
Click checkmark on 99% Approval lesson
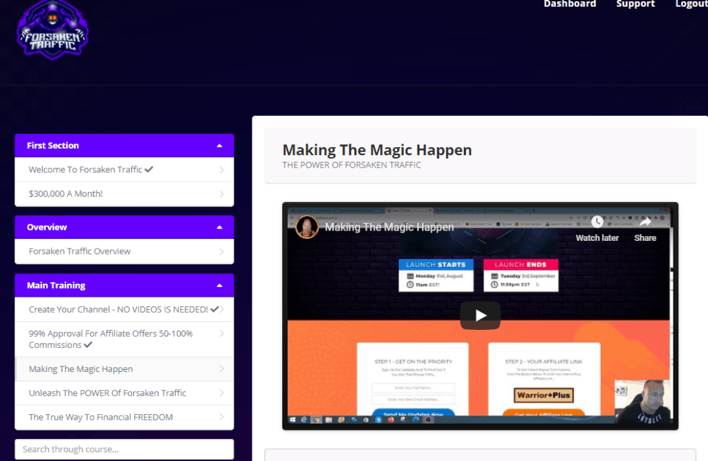click(88, 345)
